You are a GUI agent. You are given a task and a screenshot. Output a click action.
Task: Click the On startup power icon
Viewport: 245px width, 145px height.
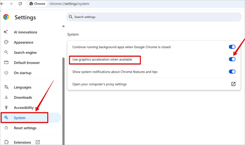[x=6, y=73]
